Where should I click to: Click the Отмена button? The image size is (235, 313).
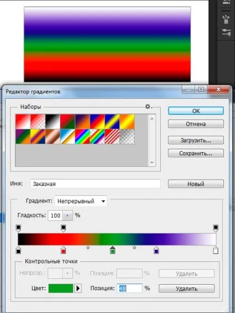coord(196,124)
